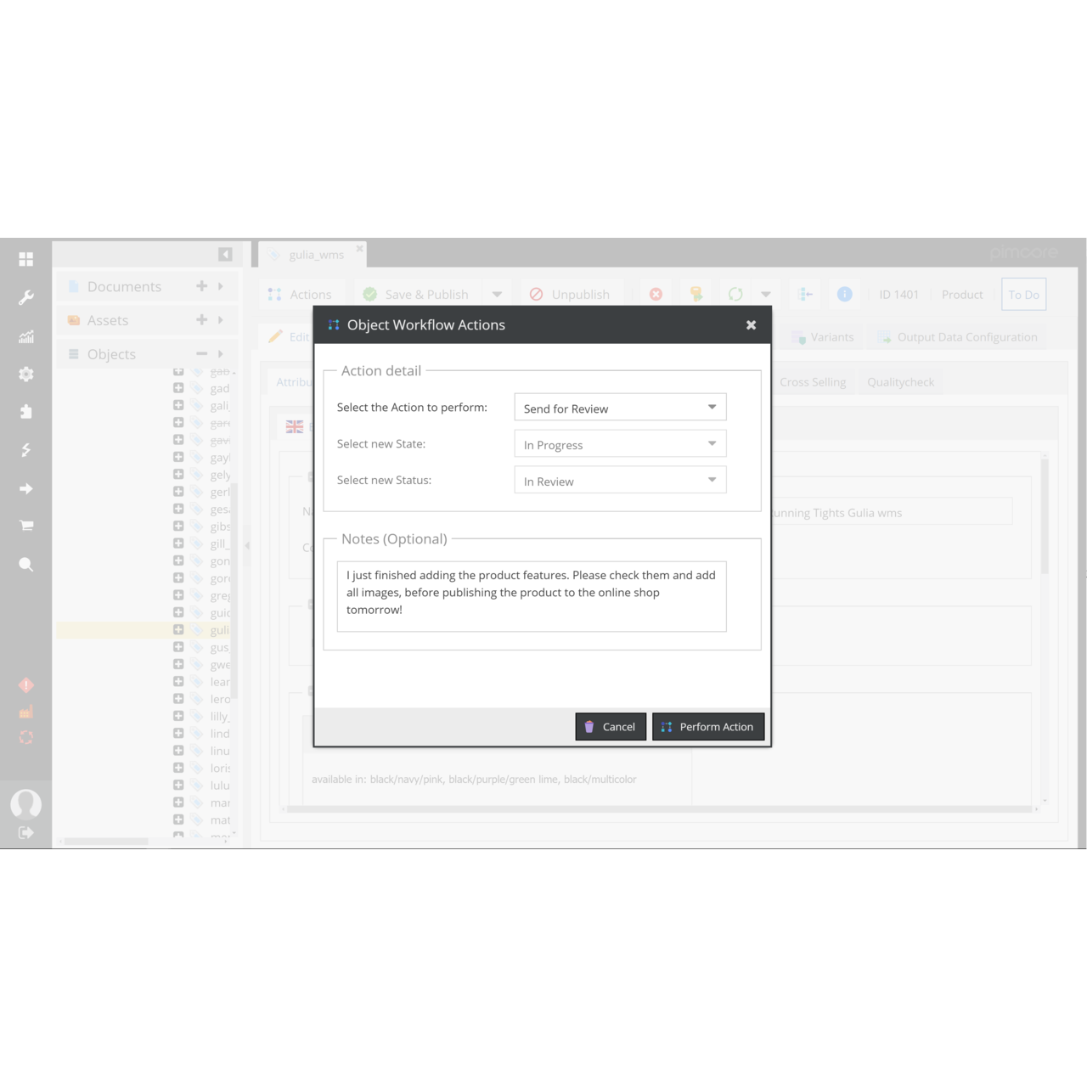The width and height of the screenshot is (1087, 1087).
Task: Click the shopping cart icon in sidebar
Action: tap(26, 526)
